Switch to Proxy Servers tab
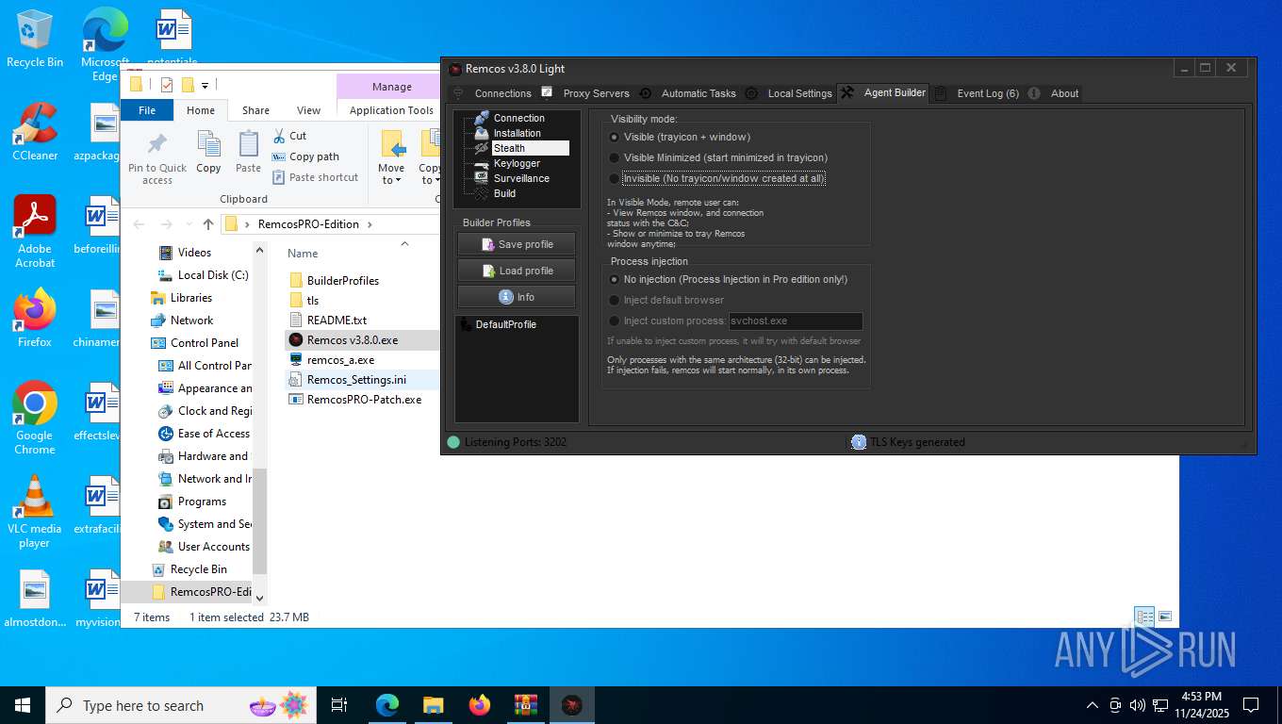Image resolution: width=1282 pixels, height=724 pixels. click(585, 93)
